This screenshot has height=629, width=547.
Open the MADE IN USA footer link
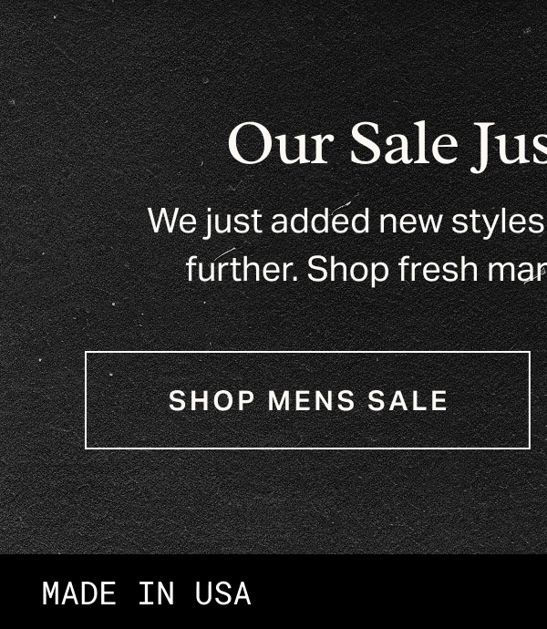click(x=147, y=593)
